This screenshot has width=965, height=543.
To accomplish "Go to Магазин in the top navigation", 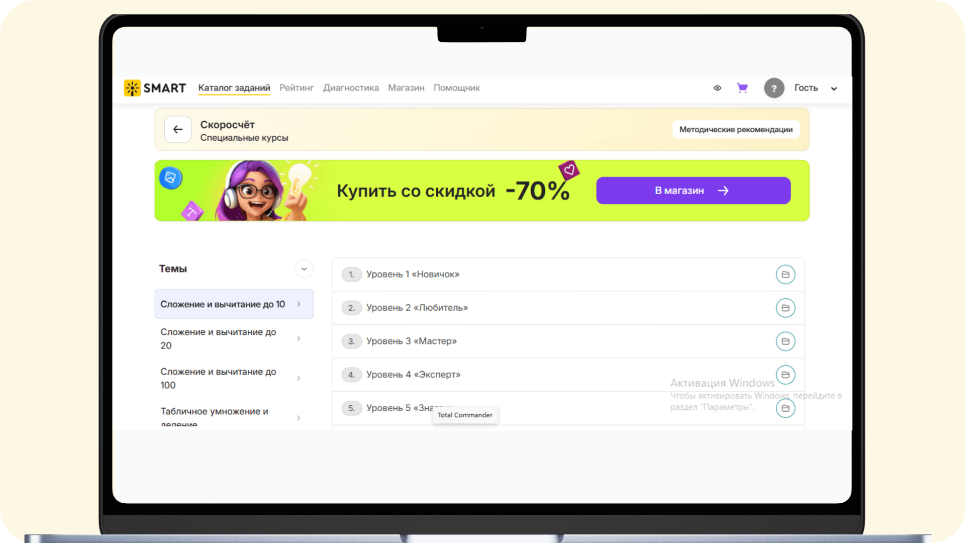I will click(x=406, y=88).
